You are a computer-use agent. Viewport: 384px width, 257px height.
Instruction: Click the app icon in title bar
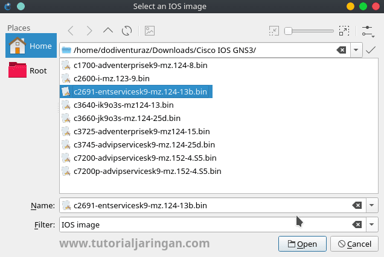pos(8,7)
